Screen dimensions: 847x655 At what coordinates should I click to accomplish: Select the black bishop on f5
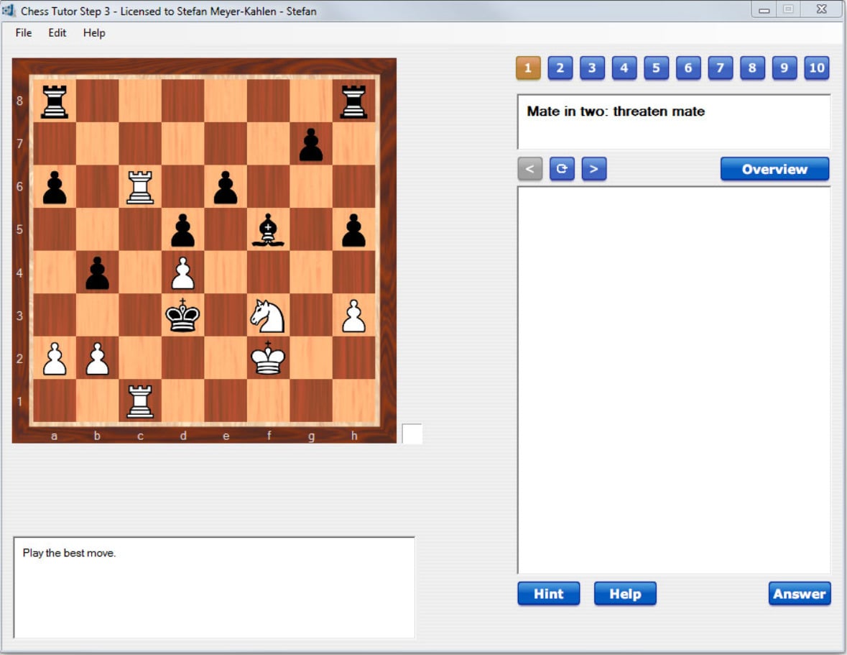point(269,230)
